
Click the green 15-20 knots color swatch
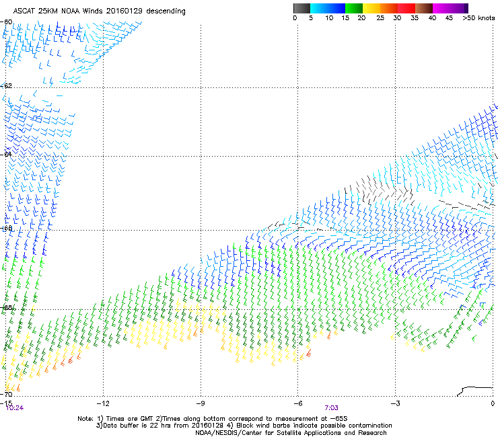pyautogui.click(x=354, y=8)
